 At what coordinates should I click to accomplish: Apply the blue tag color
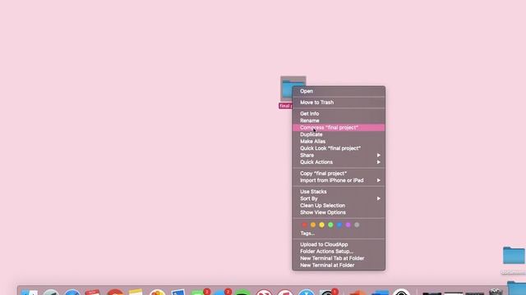[x=339, y=225]
